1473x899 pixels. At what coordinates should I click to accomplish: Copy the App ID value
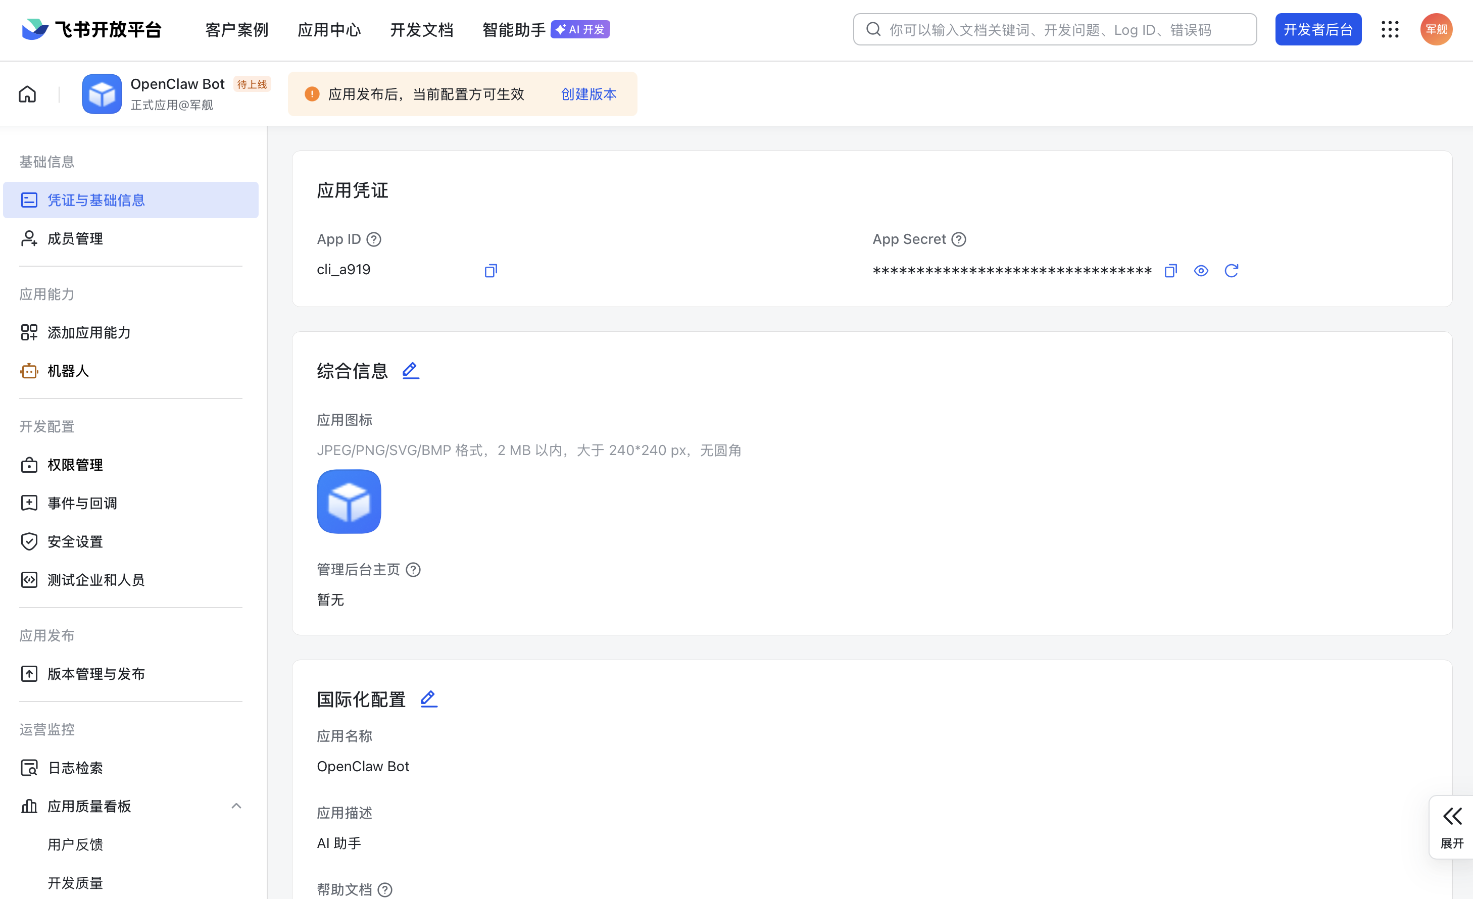(490, 271)
